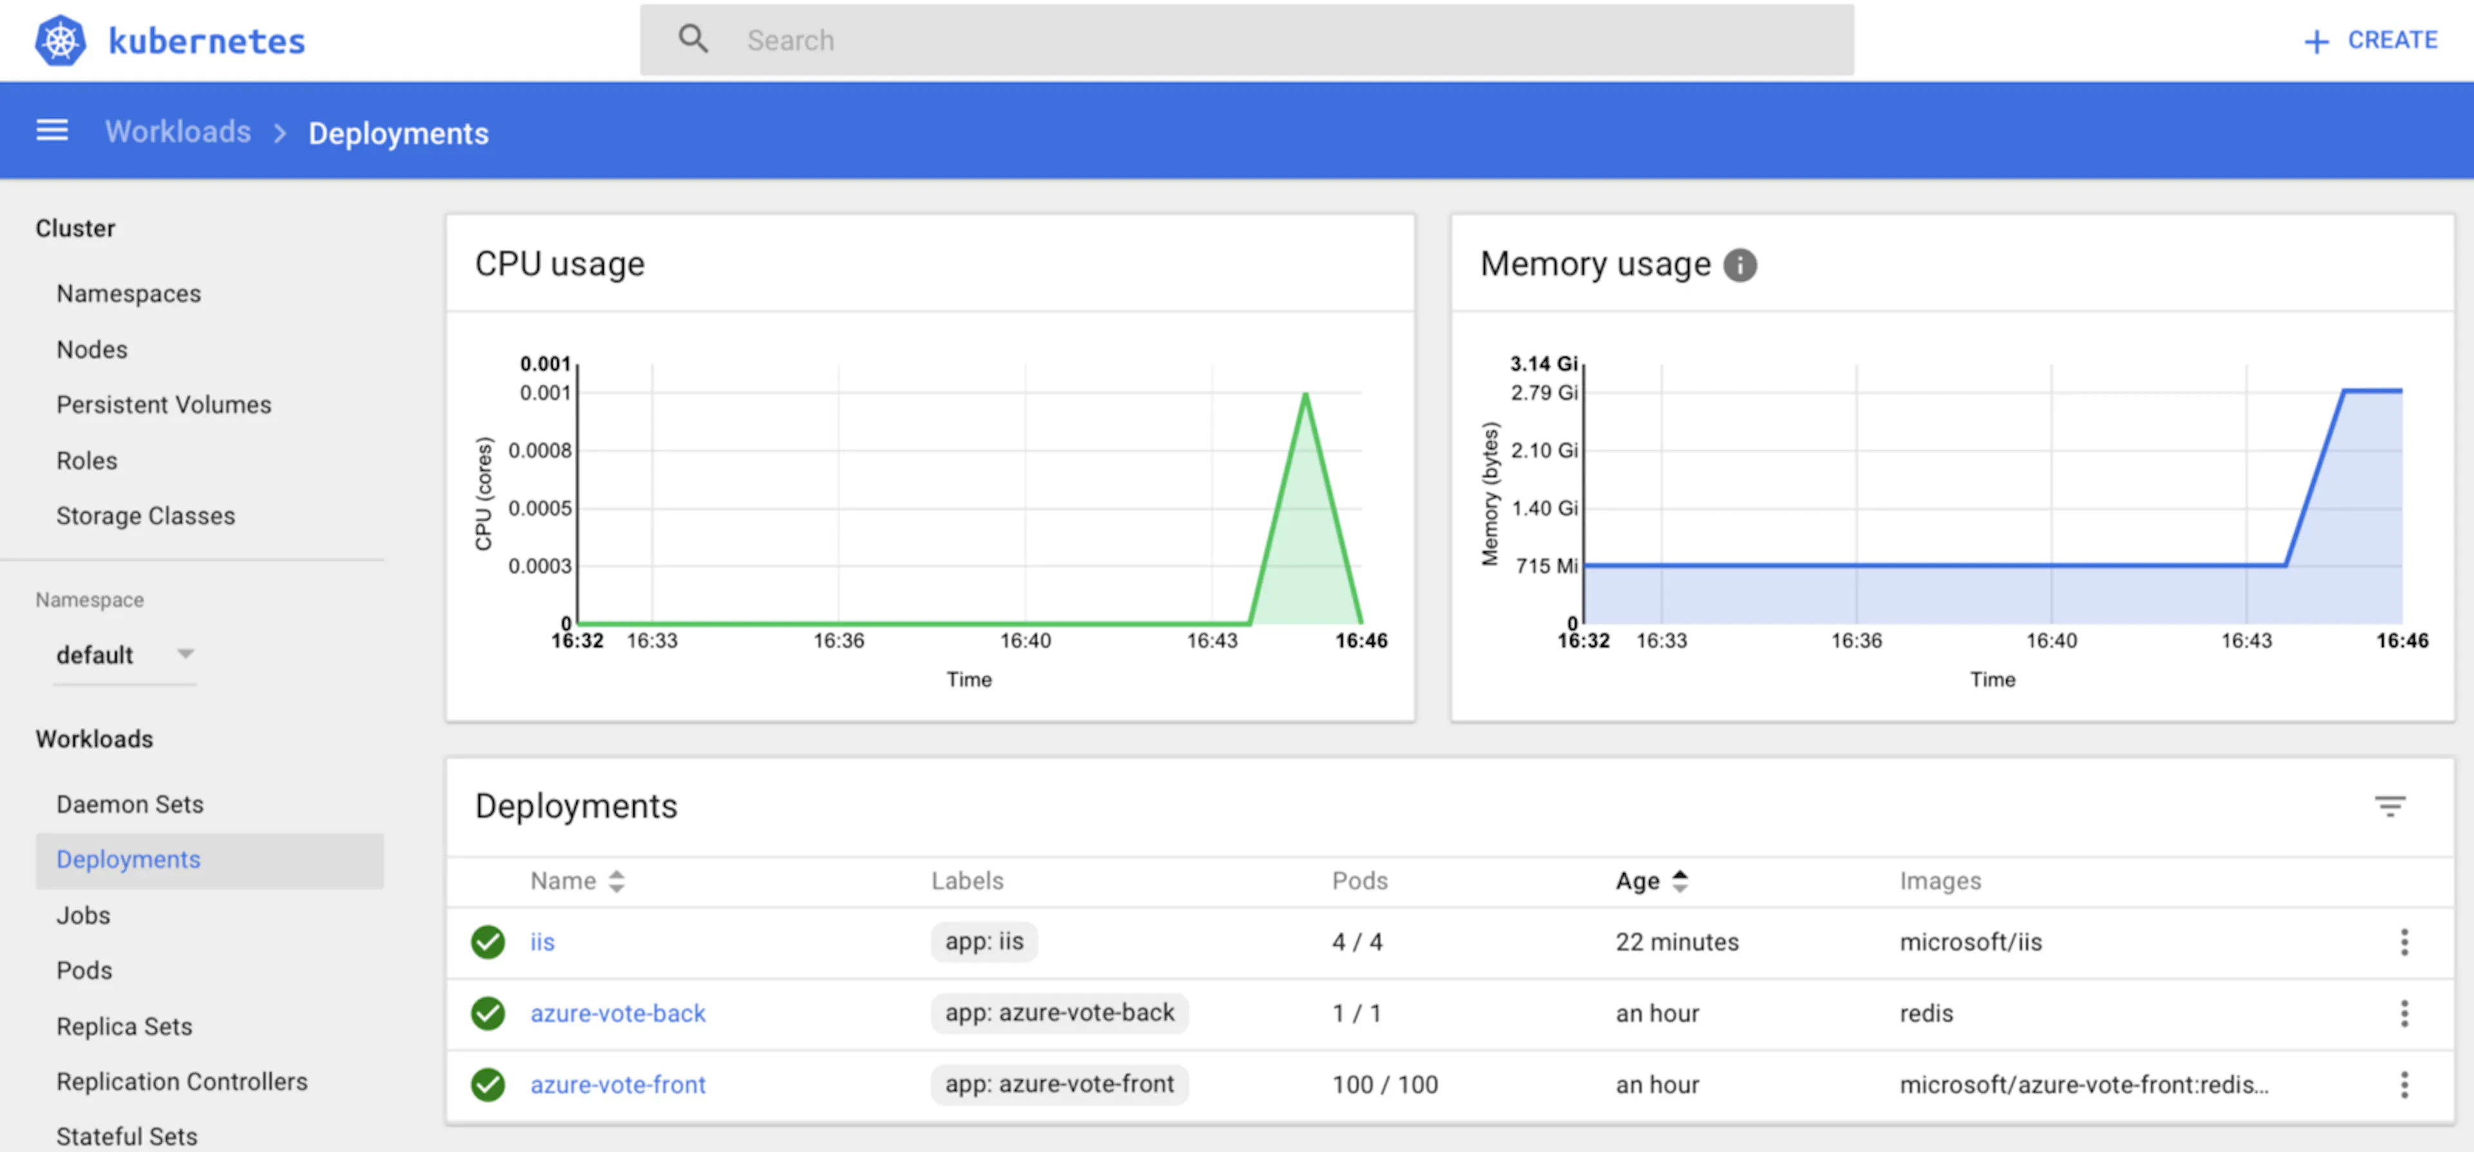Click the Workloads breadcrumb
This screenshot has width=2474, height=1152.
(178, 131)
